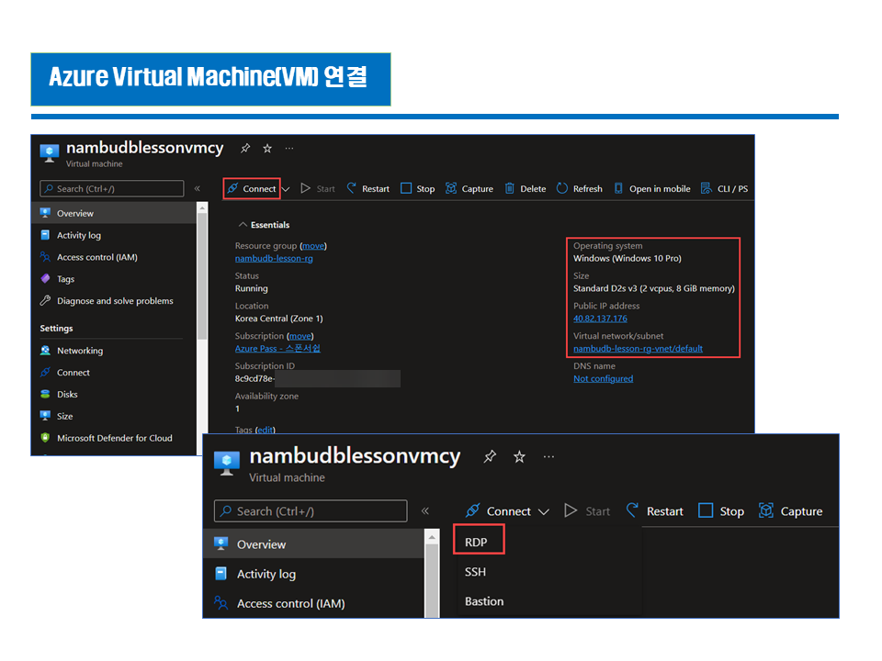Click public IP address 40.82.137.176
The width and height of the screenshot is (882, 661).
(600, 319)
